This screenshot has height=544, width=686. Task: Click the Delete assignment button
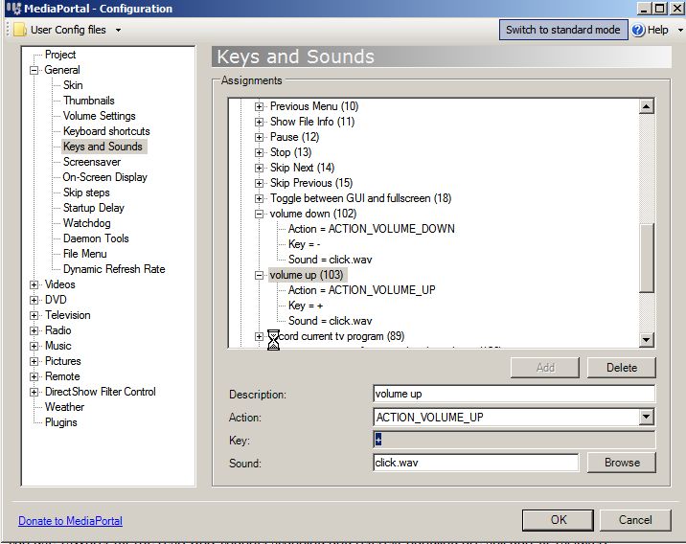point(621,368)
